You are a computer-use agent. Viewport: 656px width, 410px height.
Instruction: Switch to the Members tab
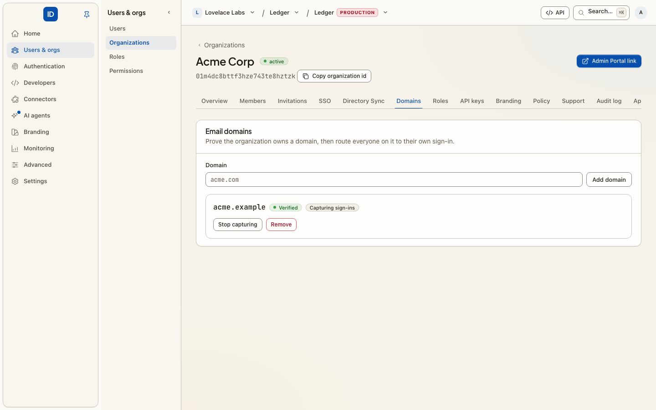[x=253, y=101]
